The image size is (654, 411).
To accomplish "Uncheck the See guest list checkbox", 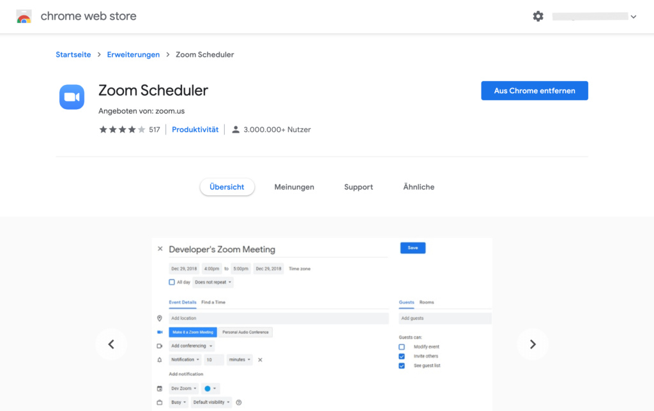I will click(402, 366).
